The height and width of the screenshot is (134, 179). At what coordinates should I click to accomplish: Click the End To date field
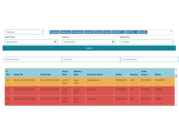click(89, 42)
